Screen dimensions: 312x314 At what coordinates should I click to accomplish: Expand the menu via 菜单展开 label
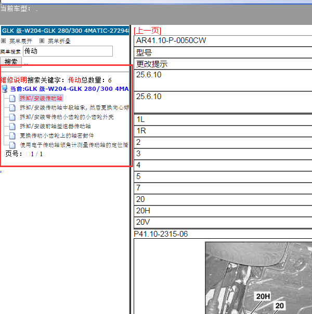point(21,41)
